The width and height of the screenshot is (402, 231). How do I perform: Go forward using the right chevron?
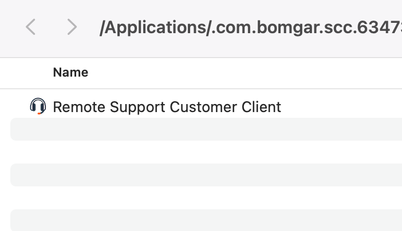(72, 27)
